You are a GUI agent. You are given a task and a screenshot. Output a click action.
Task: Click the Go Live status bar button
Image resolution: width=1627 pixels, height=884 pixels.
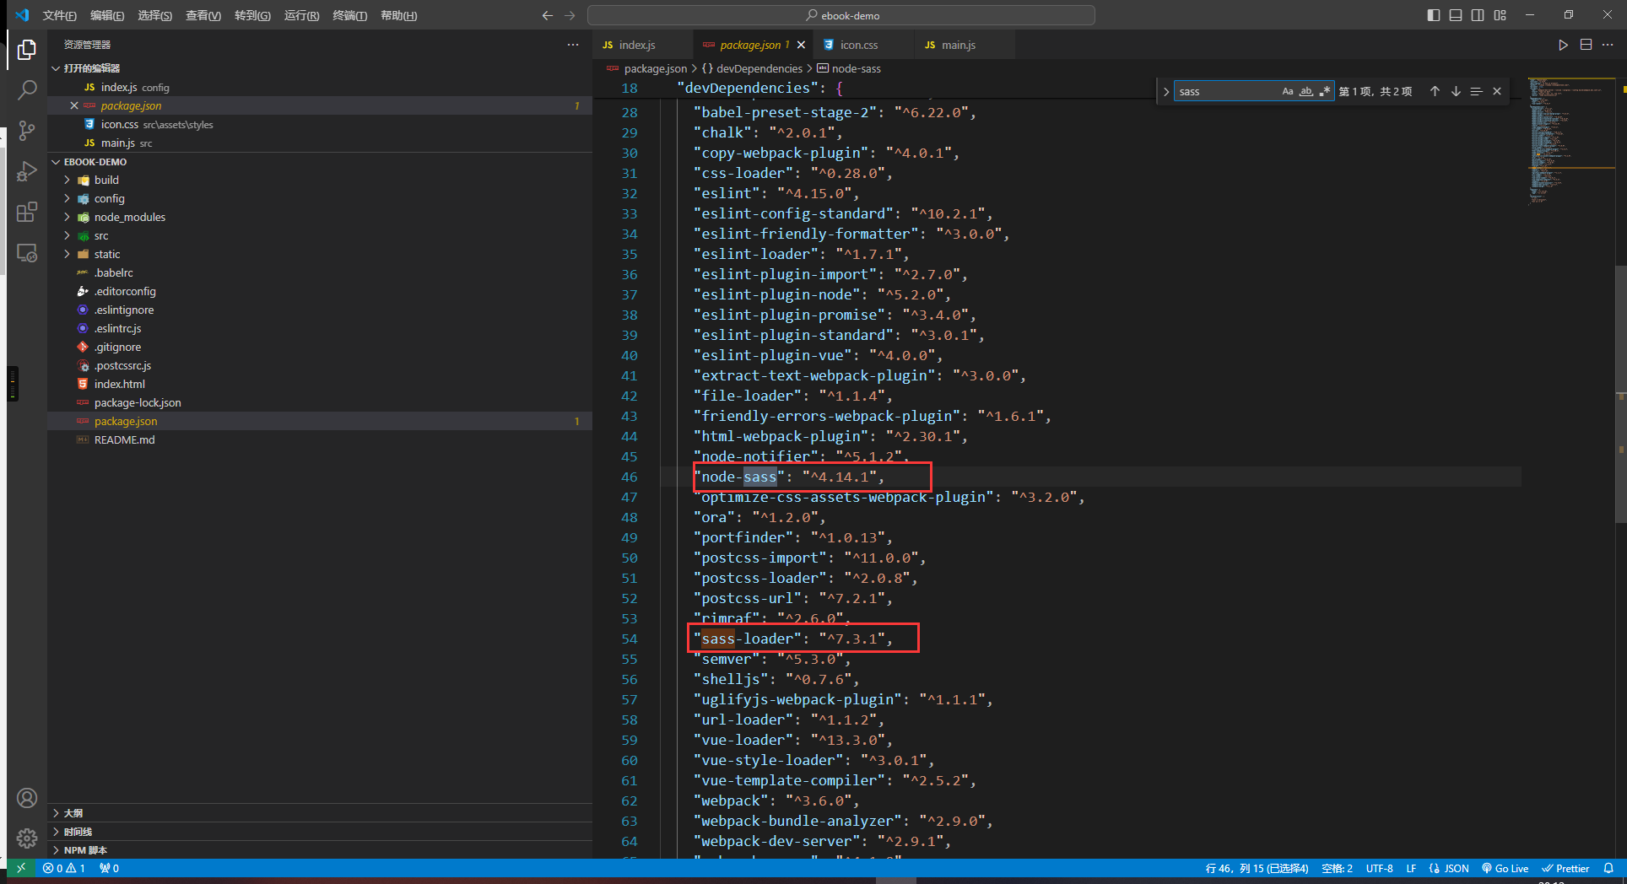click(x=1505, y=868)
